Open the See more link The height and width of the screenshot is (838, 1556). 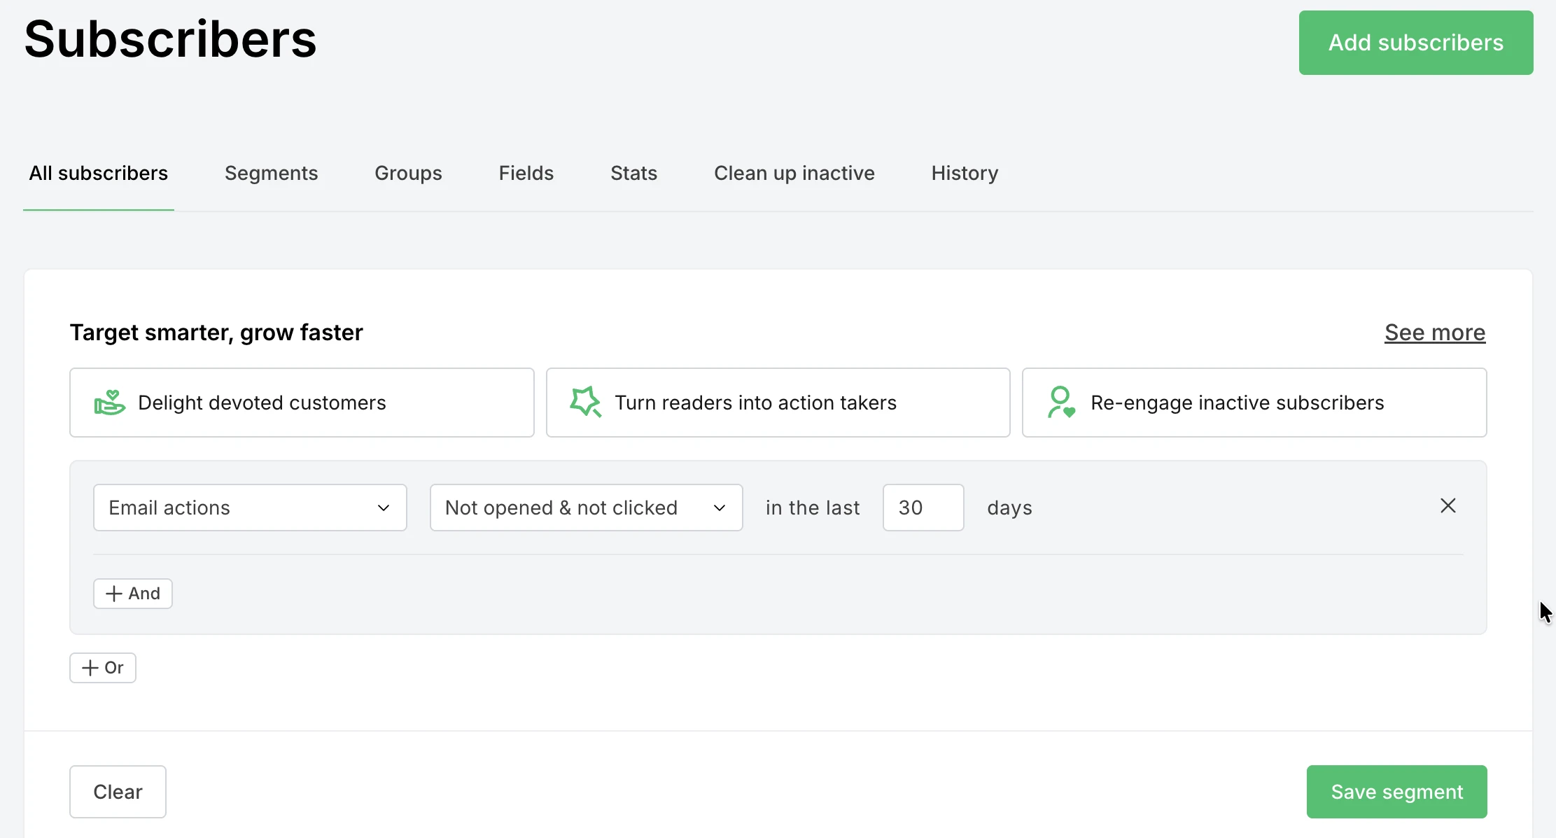tap(1434, 333)
